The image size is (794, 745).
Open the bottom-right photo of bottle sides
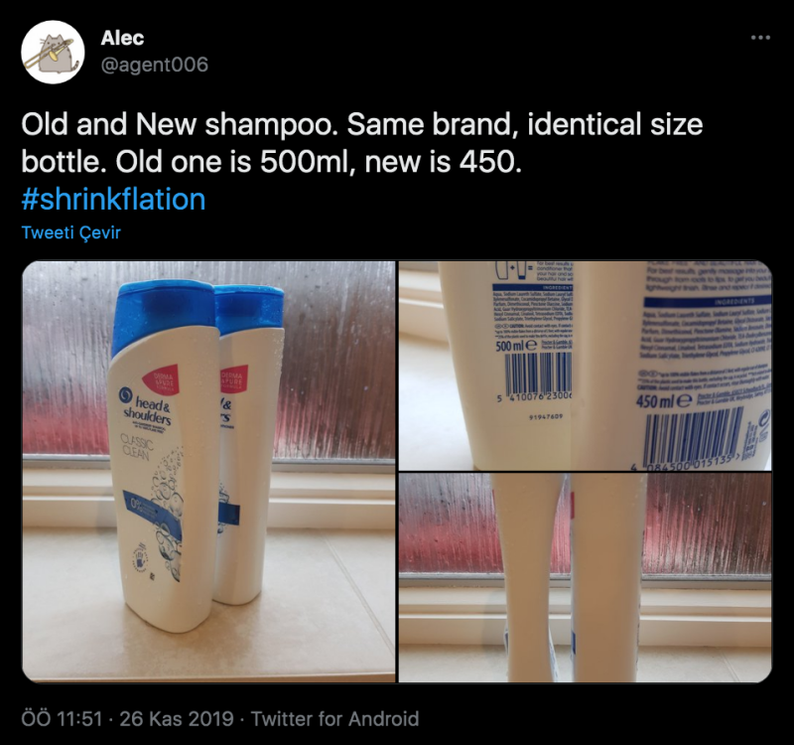(586, 578)
